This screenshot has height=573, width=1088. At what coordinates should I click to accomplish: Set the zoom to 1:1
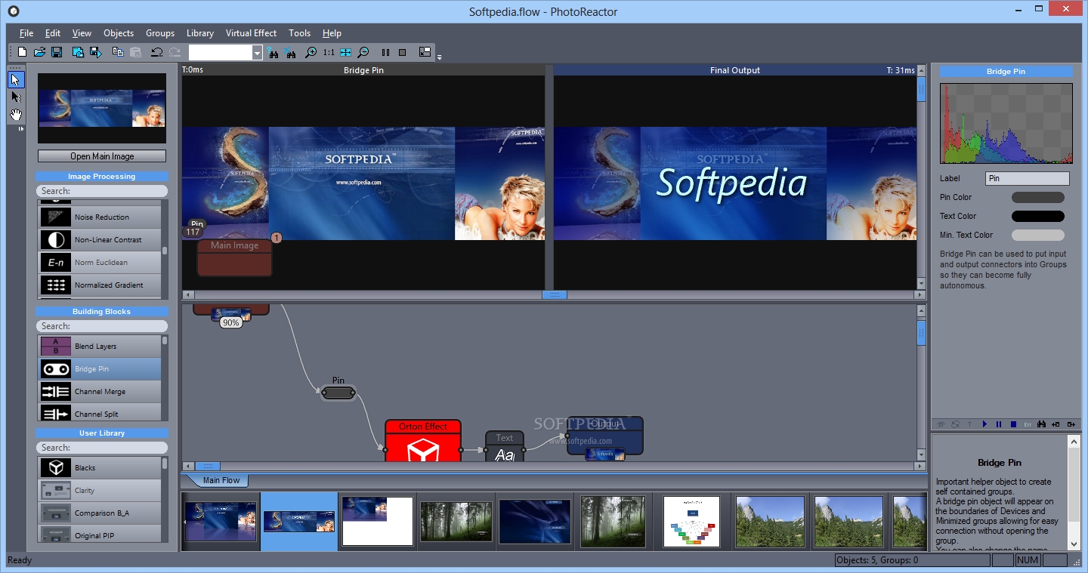click(329, 53)
